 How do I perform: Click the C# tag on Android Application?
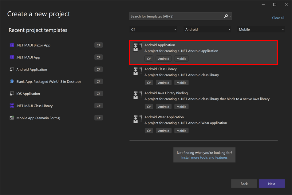149,59
